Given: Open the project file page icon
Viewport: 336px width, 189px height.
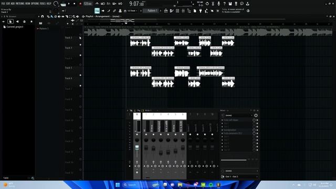Looking at the screenshot, I should coord(195,10).
